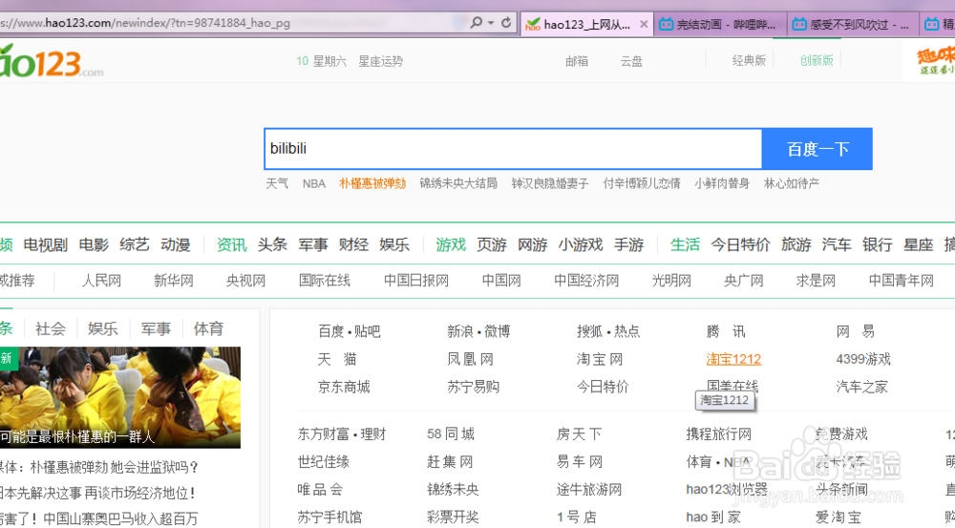
Task: Select the 资讯 category heading
Action: coord(231,244)
